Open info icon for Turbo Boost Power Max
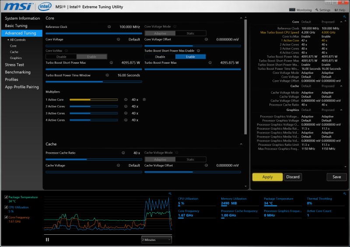The height and width of the screenshot is (247, 350). pos(210,63)
